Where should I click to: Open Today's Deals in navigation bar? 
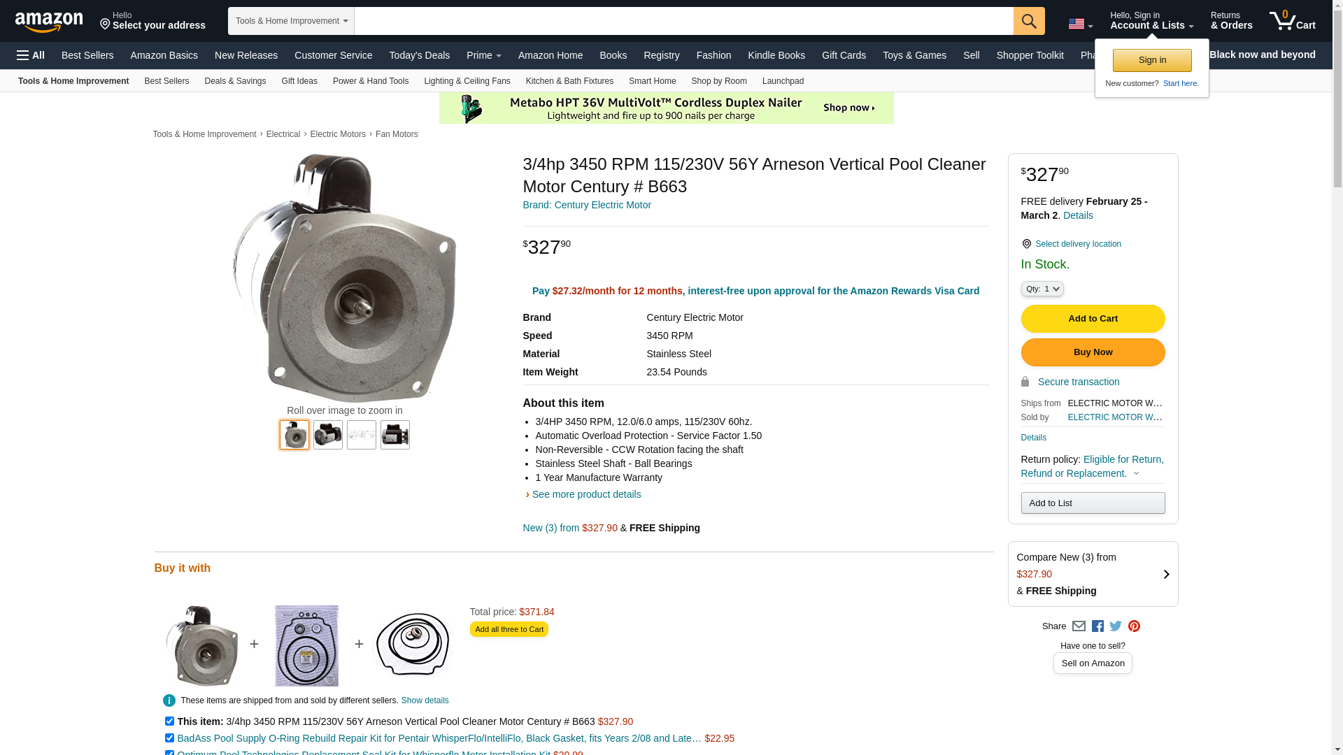tap(419, 55)
